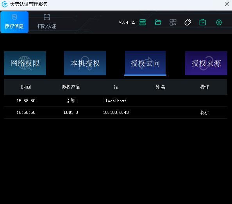Screen dimensions: 232x204
Task: Select the 授权来源 card
Action: click(206, 63)
